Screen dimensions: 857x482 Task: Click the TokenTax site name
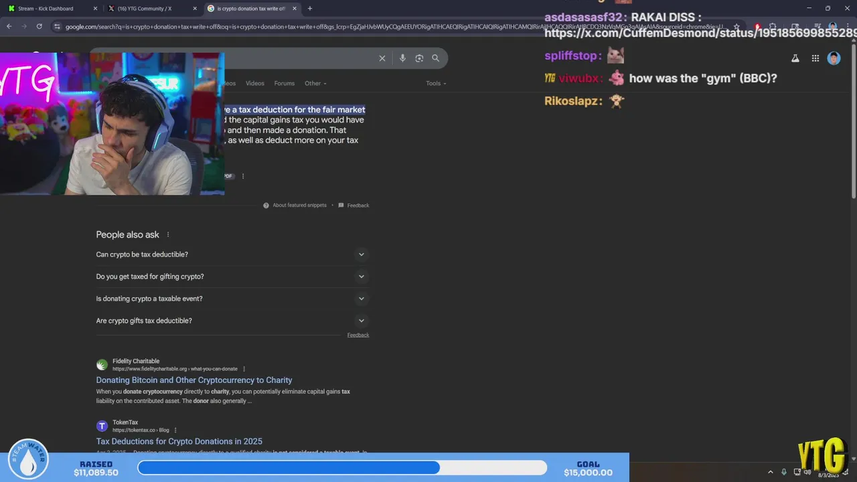(125, 422)
